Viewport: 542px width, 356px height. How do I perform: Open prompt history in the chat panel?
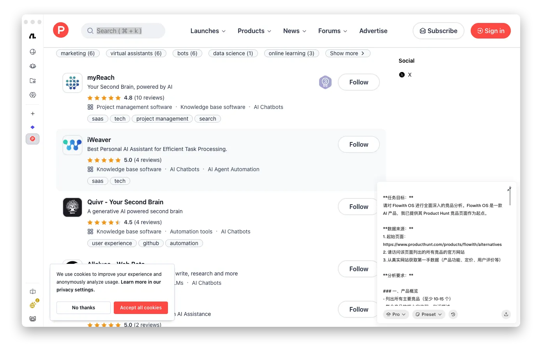pos(453,314)
